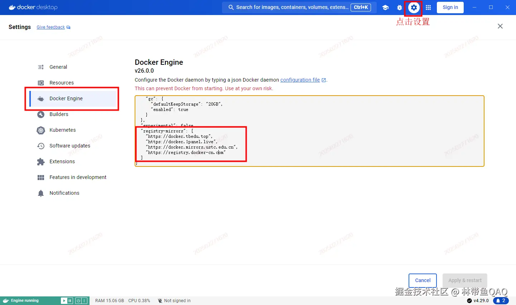This screenshot has width=516, height=305.
Task: Open the extensions grid icon in header
Action: (x=428, y=8)
